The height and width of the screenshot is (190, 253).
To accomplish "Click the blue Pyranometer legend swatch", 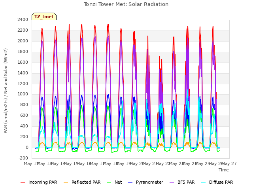I will point(130,183).
